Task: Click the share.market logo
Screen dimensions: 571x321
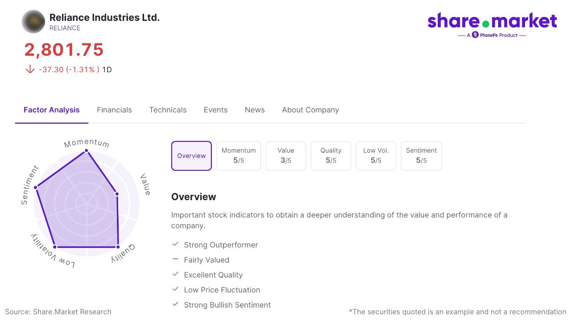Action: point(492,21)
